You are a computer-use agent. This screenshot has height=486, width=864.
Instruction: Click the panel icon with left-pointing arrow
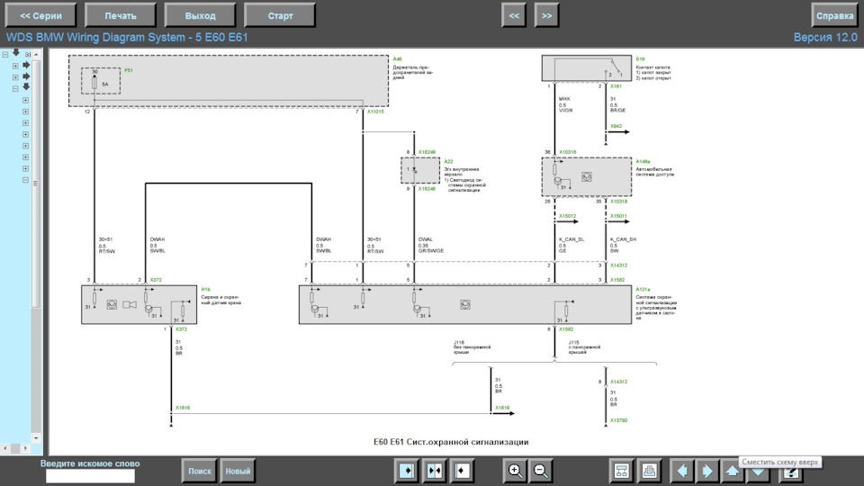tap(462, 471)
